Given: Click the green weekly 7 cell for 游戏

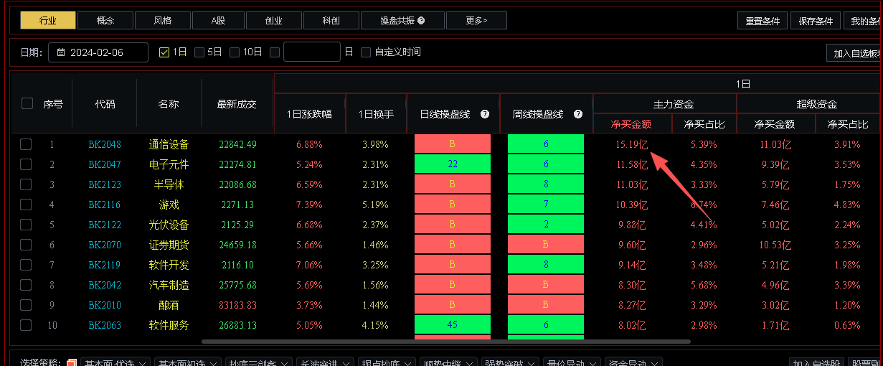Looking at the screenshot, I should 546,205.
